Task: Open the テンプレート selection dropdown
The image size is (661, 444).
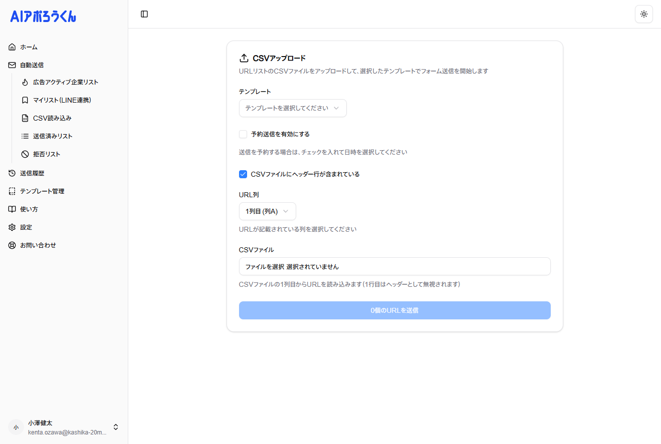Action: click(293, 108)
